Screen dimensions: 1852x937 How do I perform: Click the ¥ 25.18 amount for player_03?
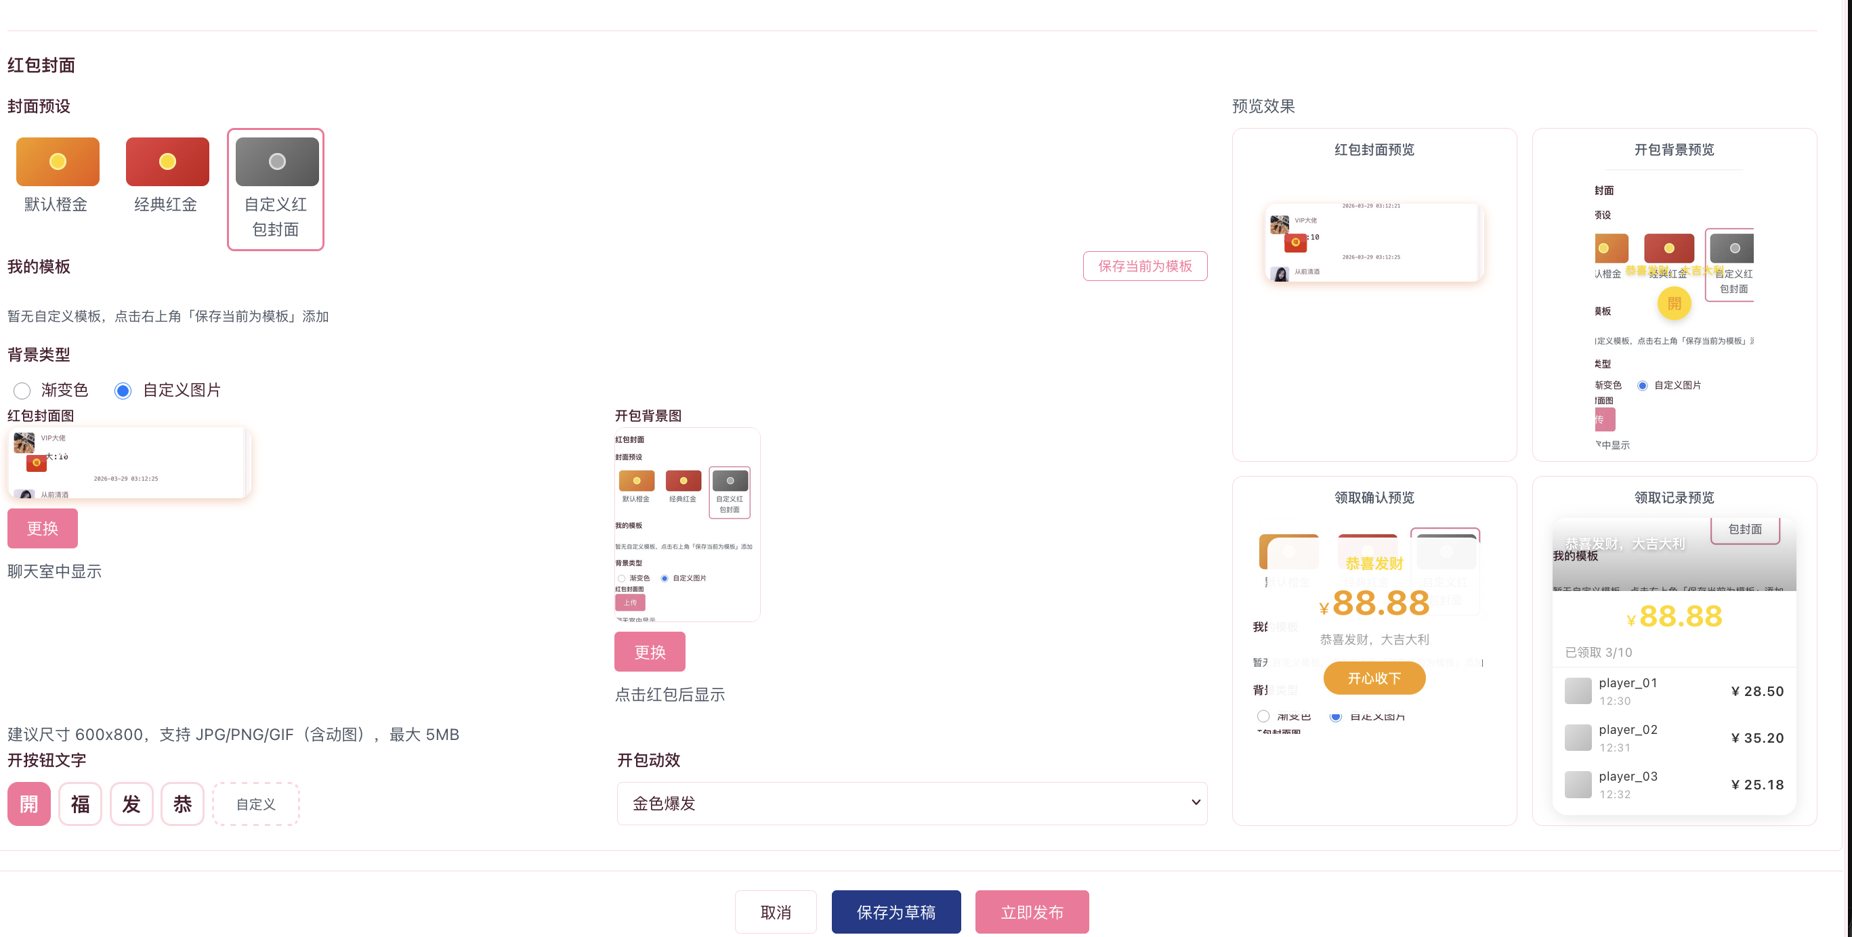tap(1757, 785)
